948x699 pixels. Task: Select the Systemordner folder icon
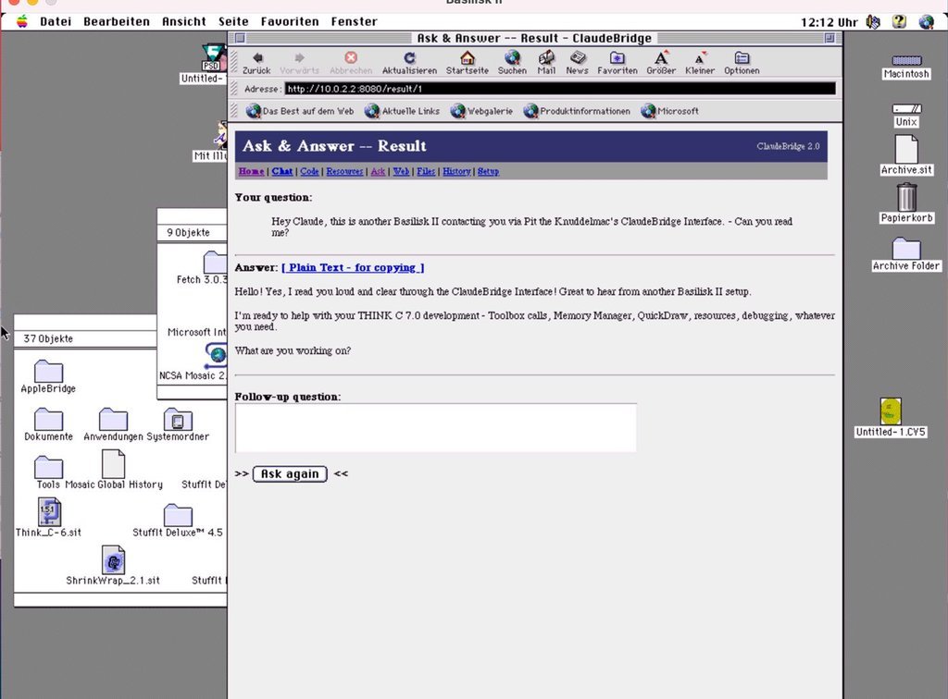coord(178,419)
